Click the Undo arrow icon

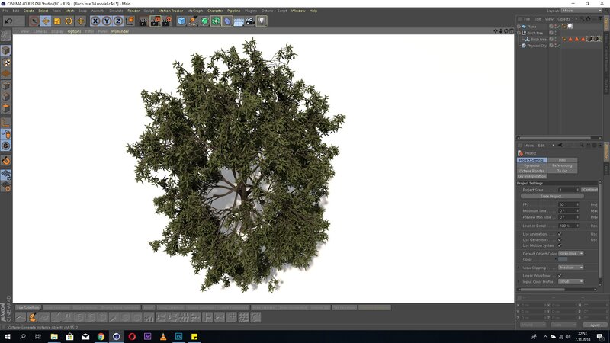8,21
